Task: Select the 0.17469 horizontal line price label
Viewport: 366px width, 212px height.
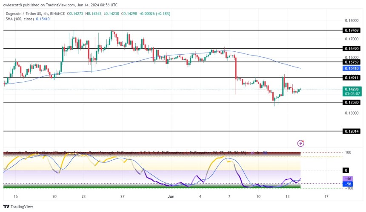Action: (352, 30)
